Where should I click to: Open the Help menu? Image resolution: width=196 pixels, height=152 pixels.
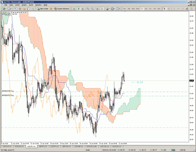tap(45, 5)
